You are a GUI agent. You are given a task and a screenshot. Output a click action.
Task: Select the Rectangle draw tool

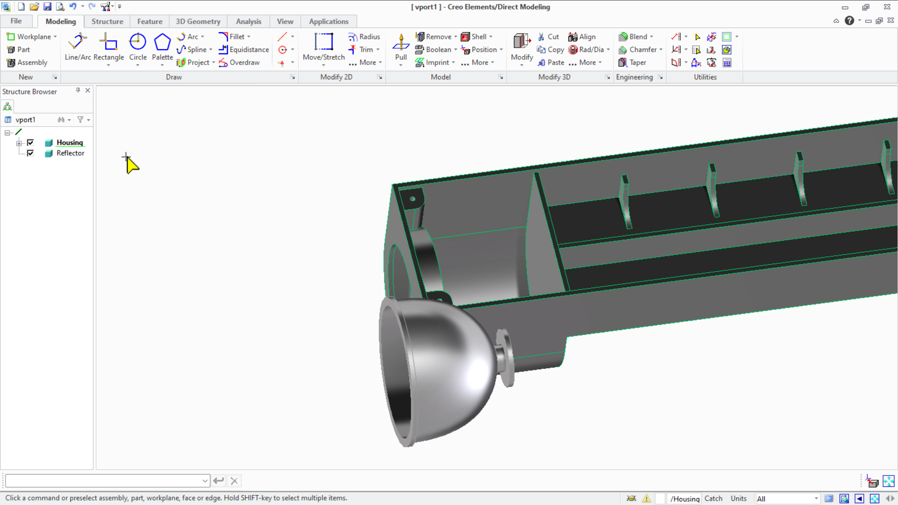109,47
